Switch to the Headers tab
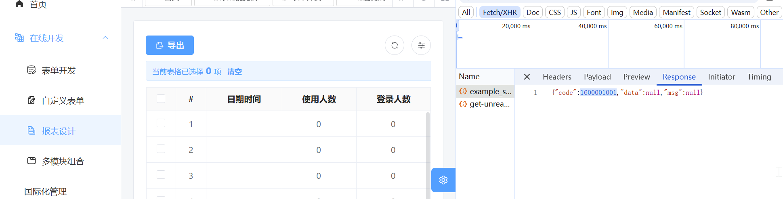783x199 pixels. [557, 77]
